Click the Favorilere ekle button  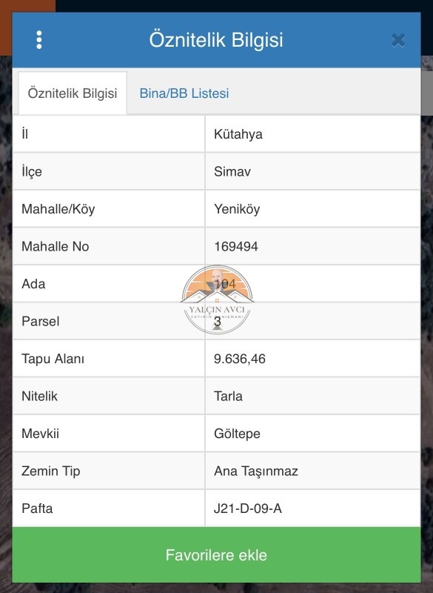[x=216, y=554]
